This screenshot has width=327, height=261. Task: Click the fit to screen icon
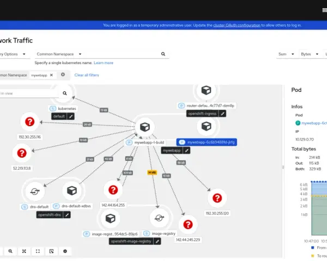(x=24, y=251)
